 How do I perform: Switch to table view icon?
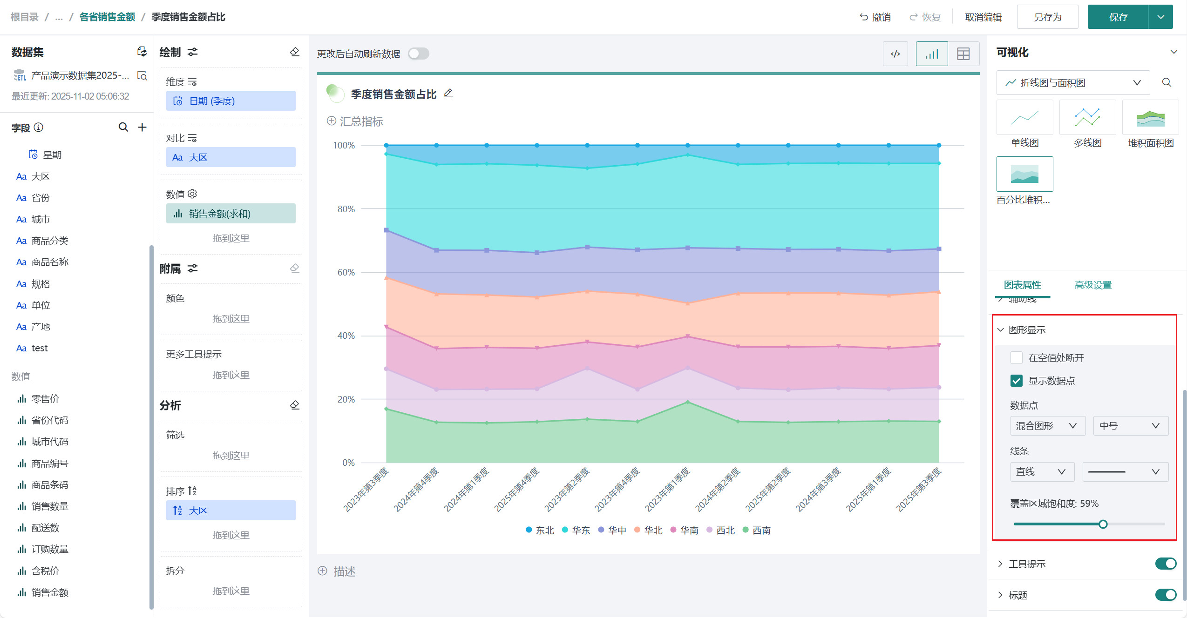point(963,54)
